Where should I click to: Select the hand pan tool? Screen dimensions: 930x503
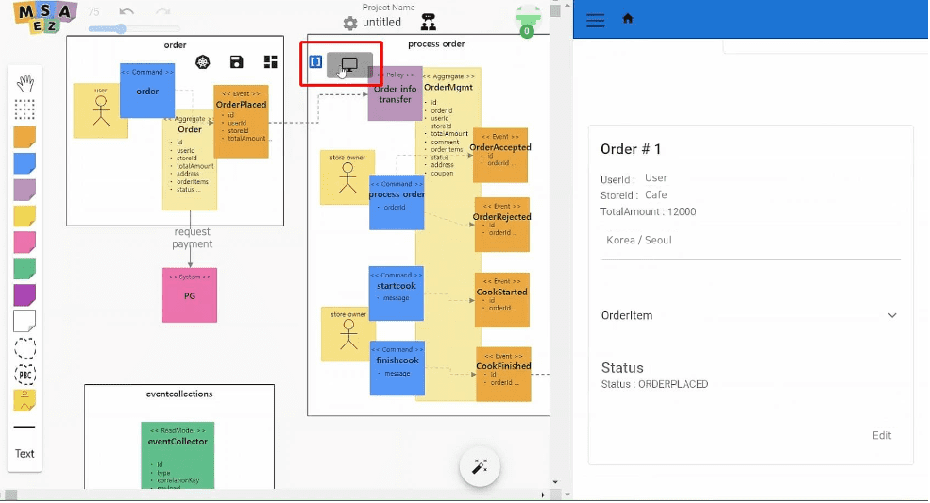tap(25, 84)
